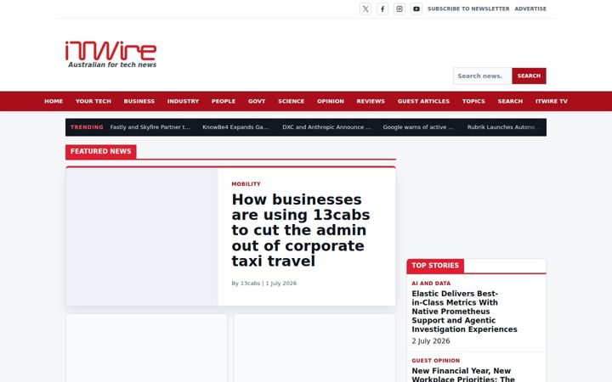Open TOPICS menu item
The width and height of the screenshot is (612, 382).
click(x=473, y=101)
